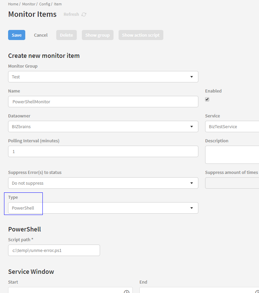
Task: Open the Suppress Error(s) to status dropdown
Action: pos(103,183)
